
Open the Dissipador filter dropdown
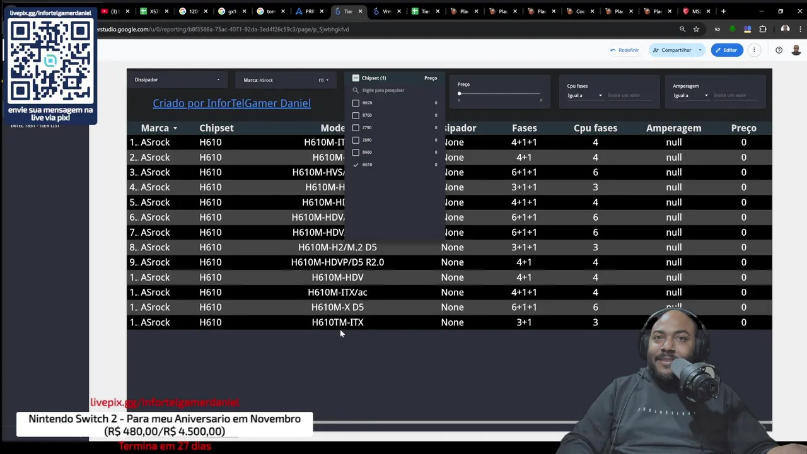[x=177, y=80]
